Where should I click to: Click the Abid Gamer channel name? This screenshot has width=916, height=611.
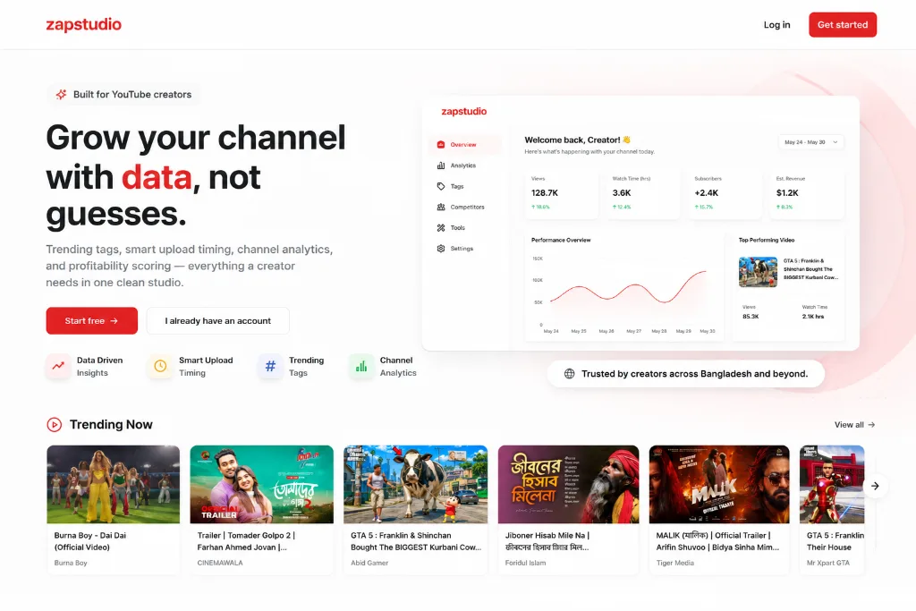pos(369,563)
